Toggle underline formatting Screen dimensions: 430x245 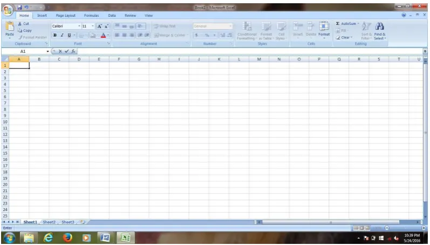[69, 35]
